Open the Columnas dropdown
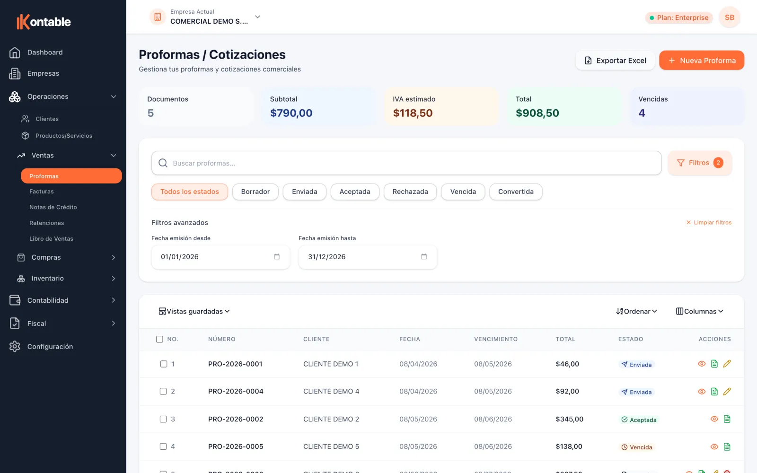Viewport: 757px width, 473px height. 700,311
